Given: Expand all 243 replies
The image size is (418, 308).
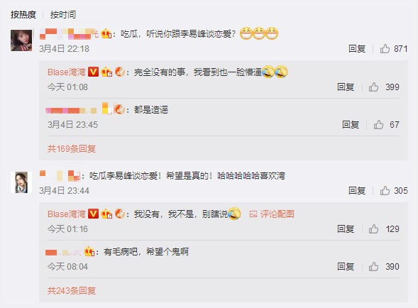Looking at the screenshot, I should coord(72,290).
